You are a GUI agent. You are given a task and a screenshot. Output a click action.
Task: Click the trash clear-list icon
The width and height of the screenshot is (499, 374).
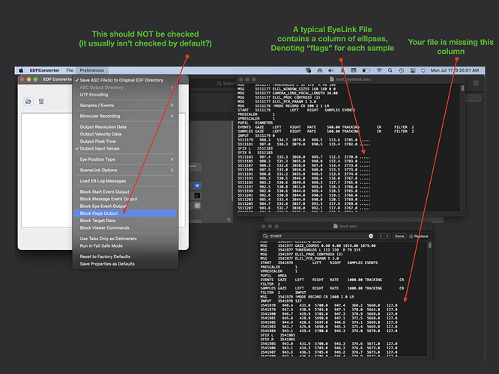pos(41,102)
